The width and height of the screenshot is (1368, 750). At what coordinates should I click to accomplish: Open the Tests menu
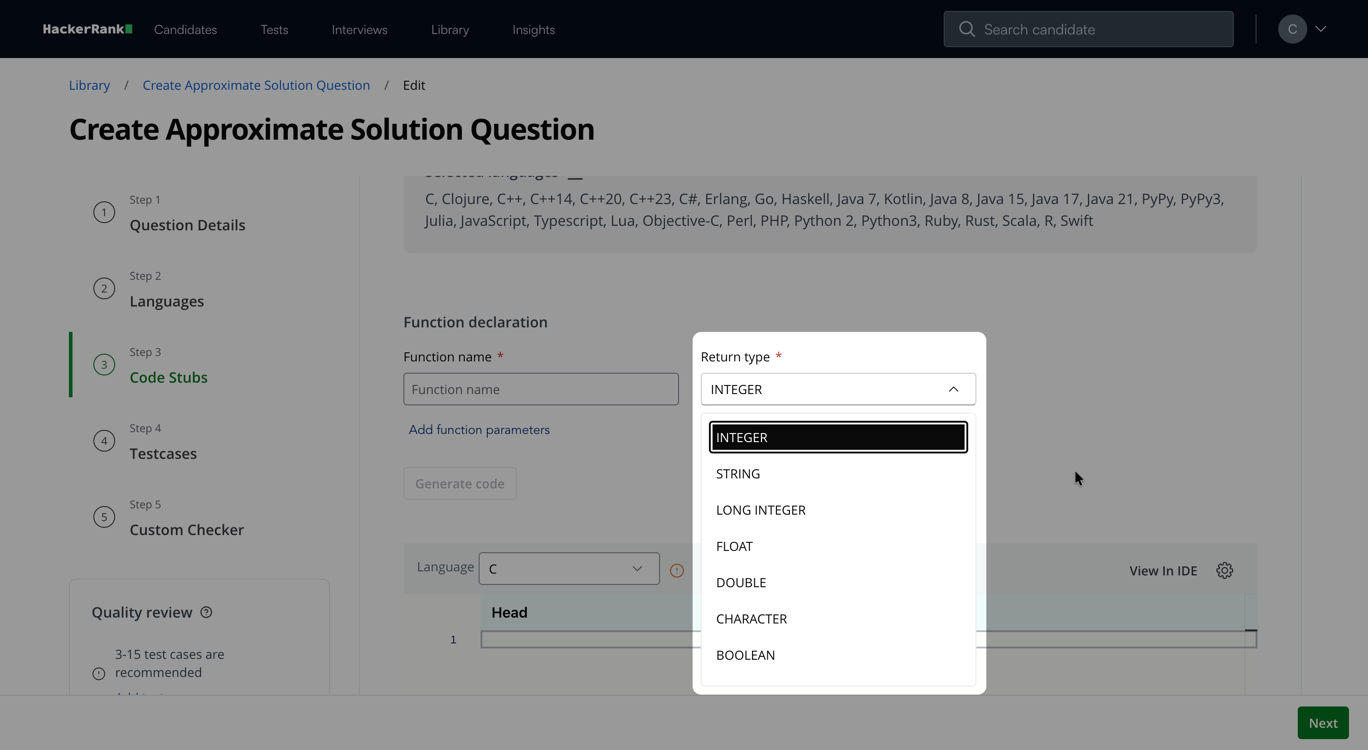coord(274,30)
